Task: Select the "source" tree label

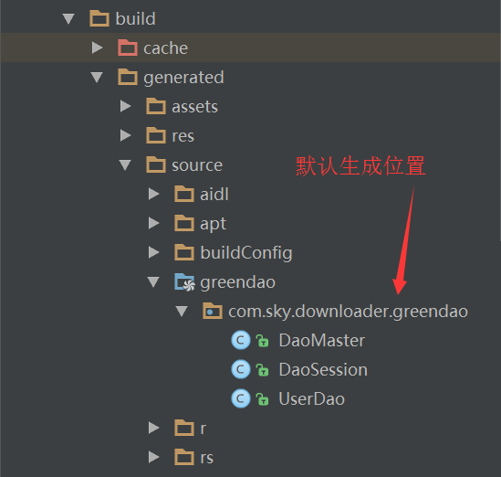Action: [x=197, y=165]
